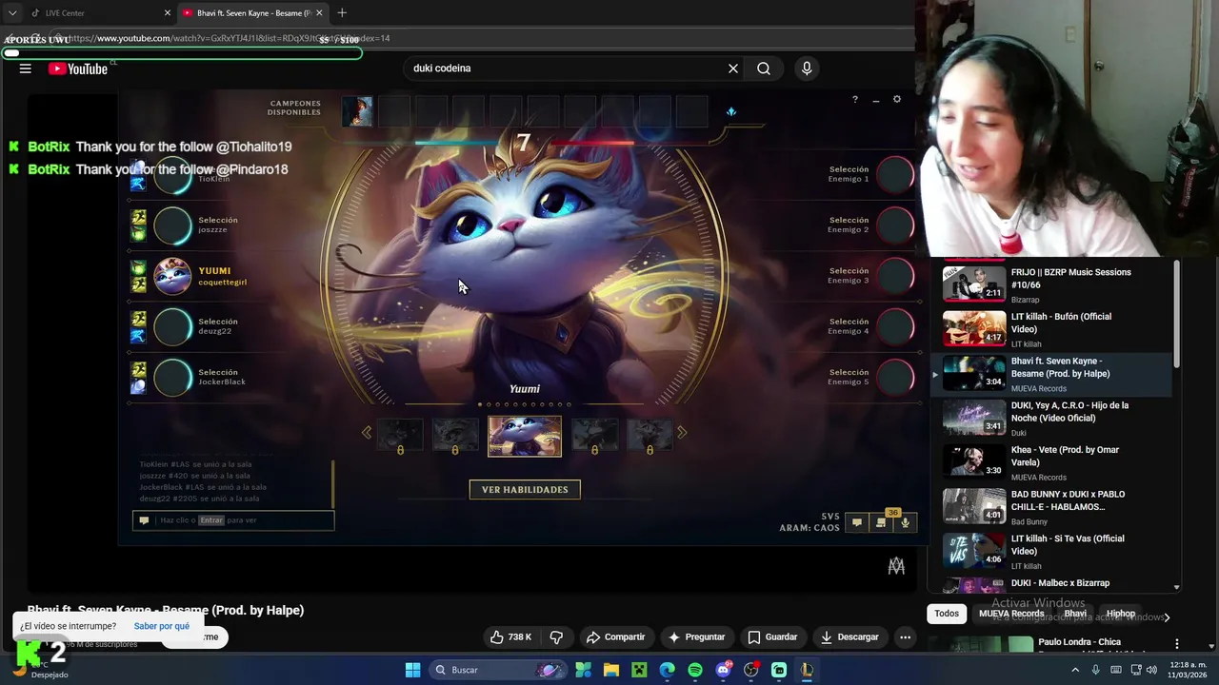The width and height of the screenshot is (1219, 685).
Task: Click taskbar Buscar search box
Action: (x=498, y=670)
